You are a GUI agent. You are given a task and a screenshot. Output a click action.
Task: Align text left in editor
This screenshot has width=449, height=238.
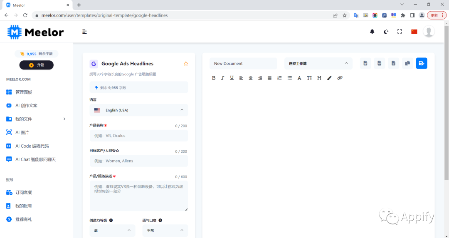241,78
